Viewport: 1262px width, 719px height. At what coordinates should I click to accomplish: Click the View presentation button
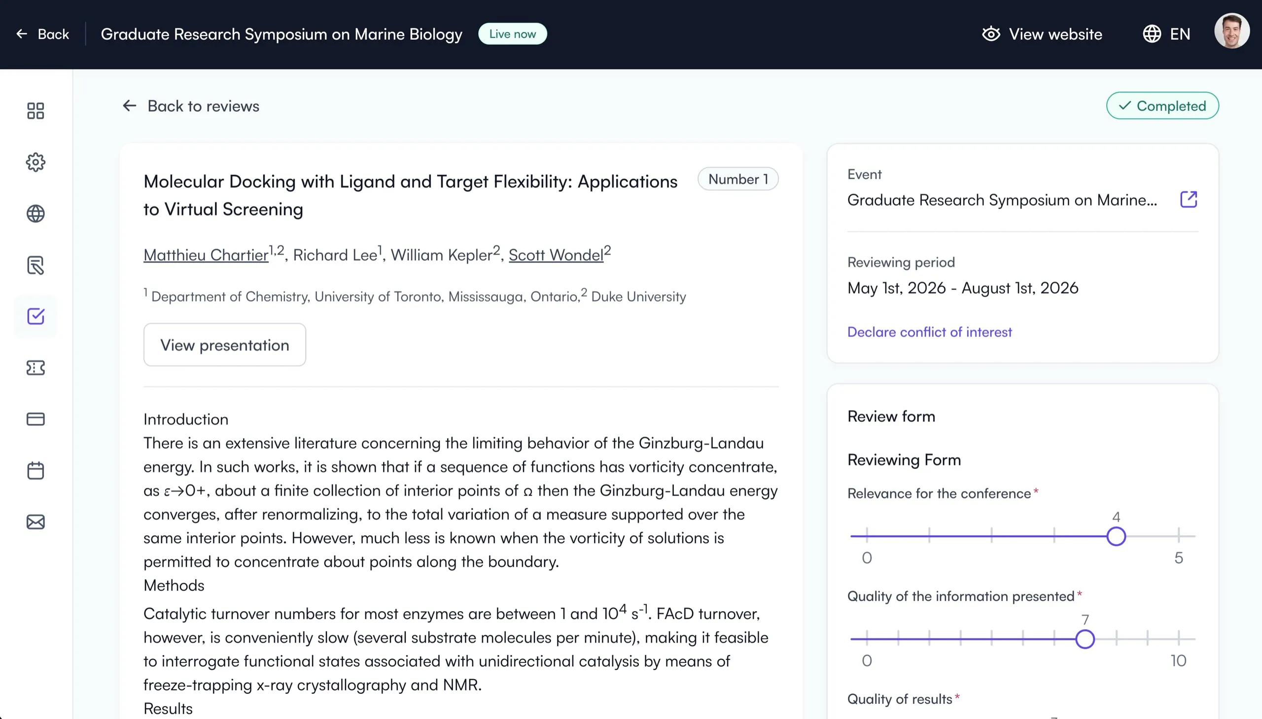point(225,344)
